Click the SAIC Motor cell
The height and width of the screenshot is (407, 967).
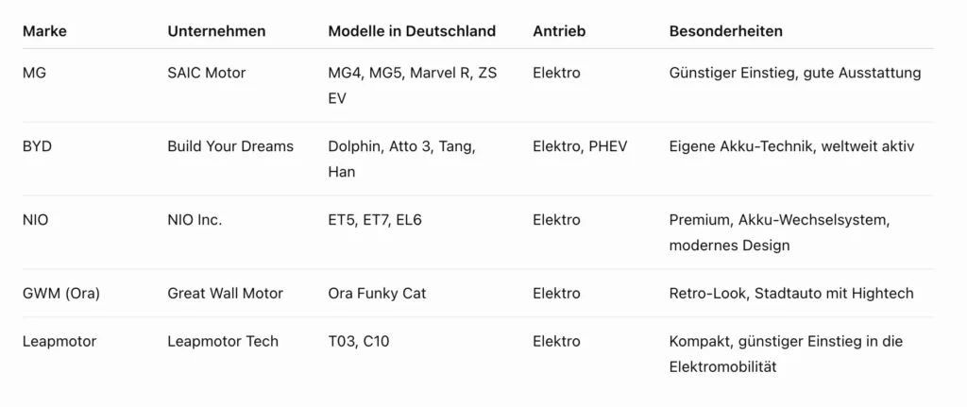click(207, 73)
